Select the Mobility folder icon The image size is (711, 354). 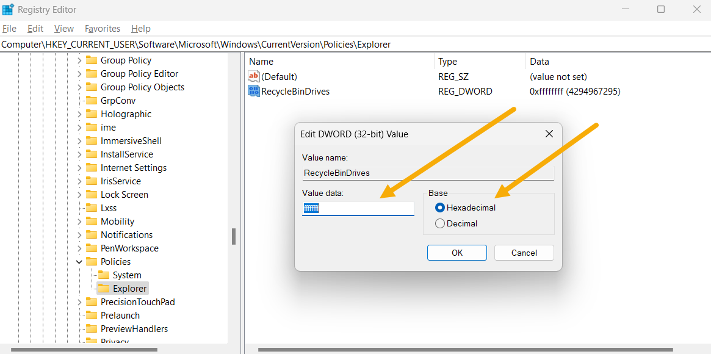[x=92, y=221]
